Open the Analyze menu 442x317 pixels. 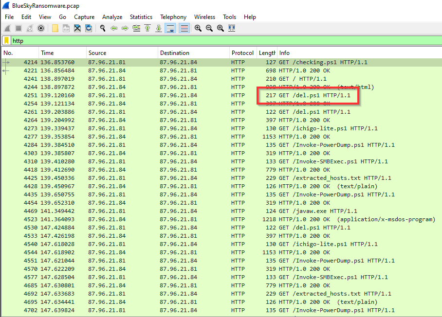coord(112,17)
